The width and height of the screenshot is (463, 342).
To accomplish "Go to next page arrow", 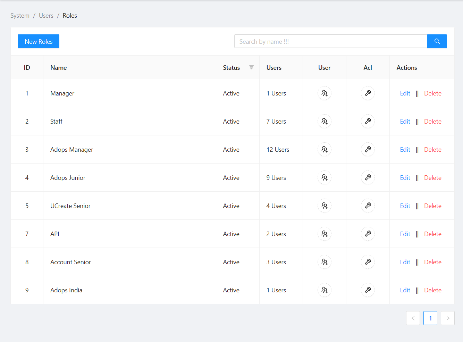I will [x=448, y=318].
